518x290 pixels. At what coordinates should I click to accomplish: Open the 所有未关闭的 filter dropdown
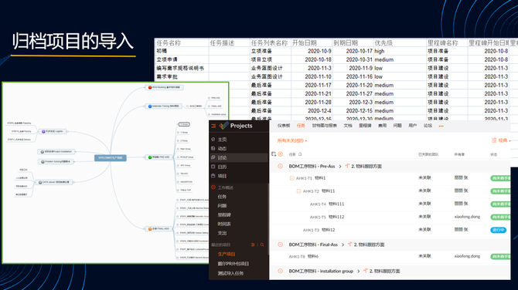click(292, 140)
